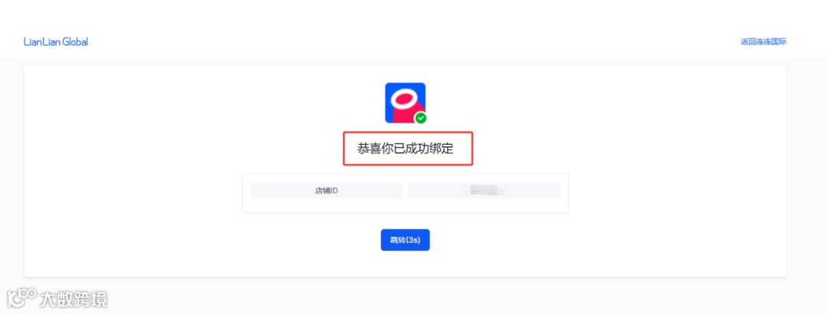Click the red highlight box around the success text

coord(408,149)
